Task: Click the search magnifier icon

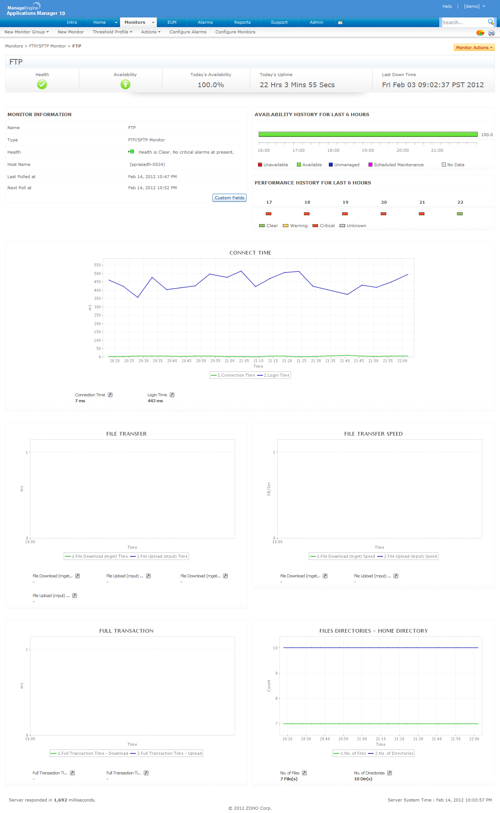Action: (x=490, y=22)
